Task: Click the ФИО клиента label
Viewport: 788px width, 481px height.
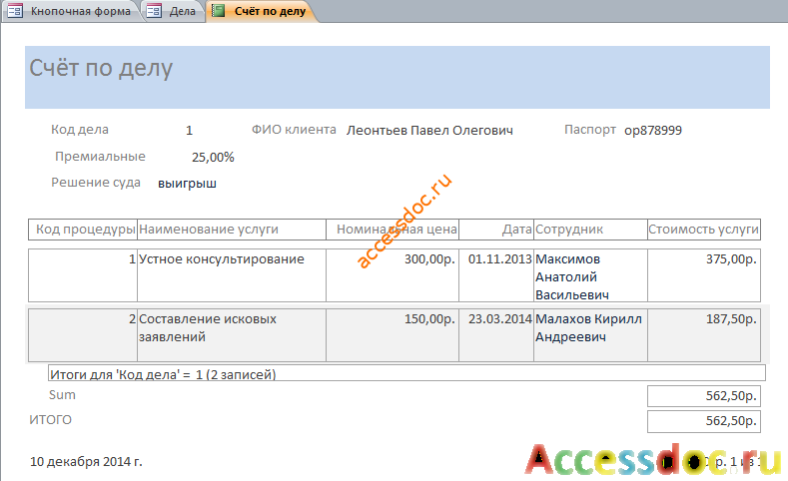Action: tap(294, 130)
